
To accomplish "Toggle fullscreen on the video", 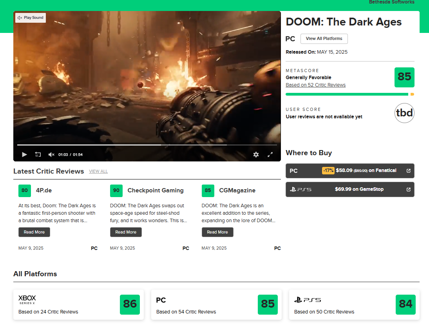I will point(270,154).
